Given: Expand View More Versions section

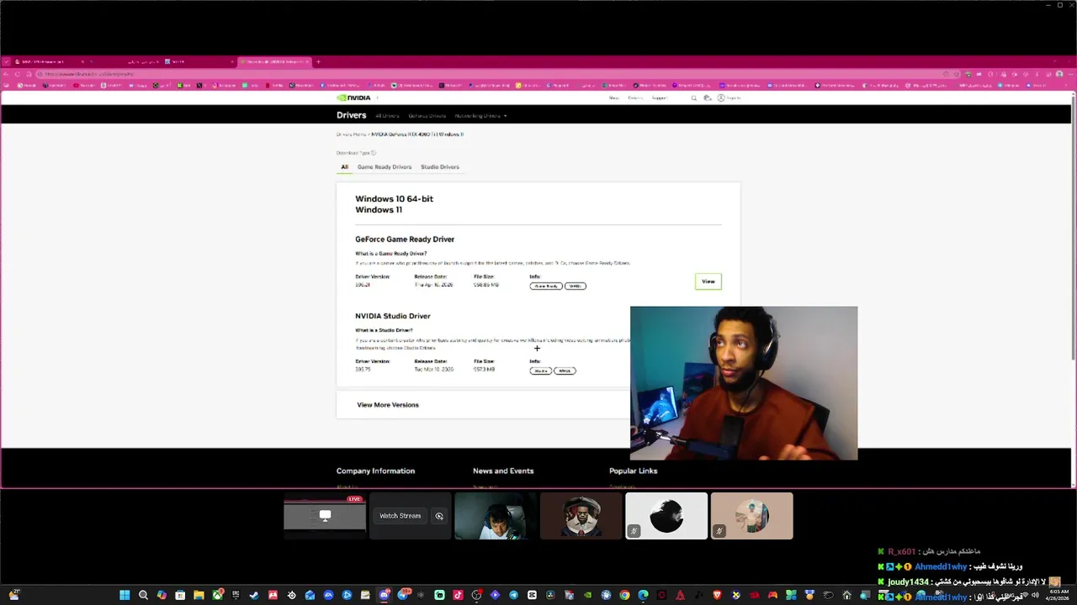Looking at the screenshot, I should coord(388,405).
